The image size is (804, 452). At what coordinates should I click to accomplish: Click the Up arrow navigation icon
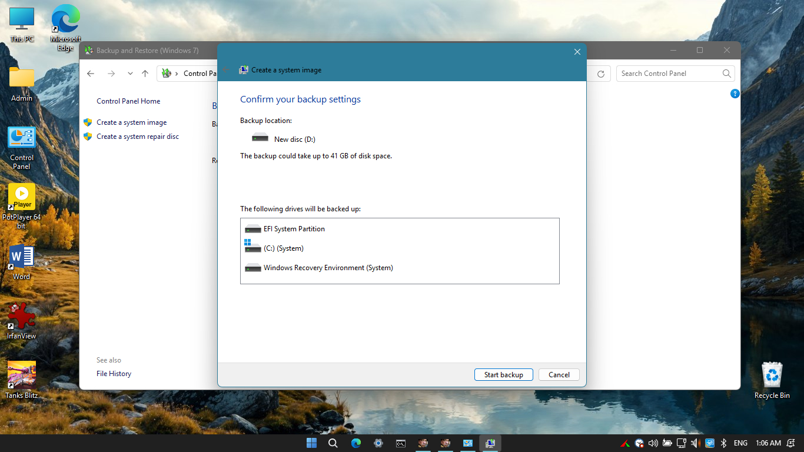click(145, 74)
